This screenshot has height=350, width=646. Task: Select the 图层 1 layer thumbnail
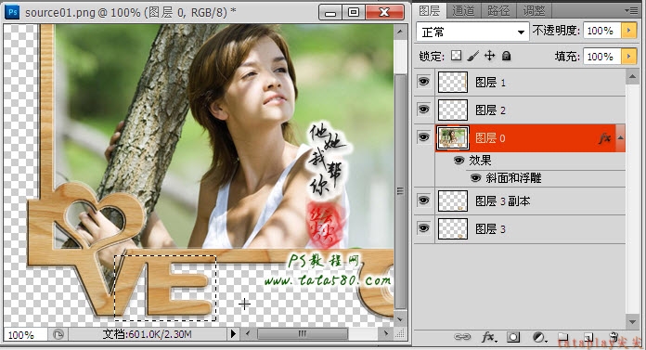[x=452, y=82]
